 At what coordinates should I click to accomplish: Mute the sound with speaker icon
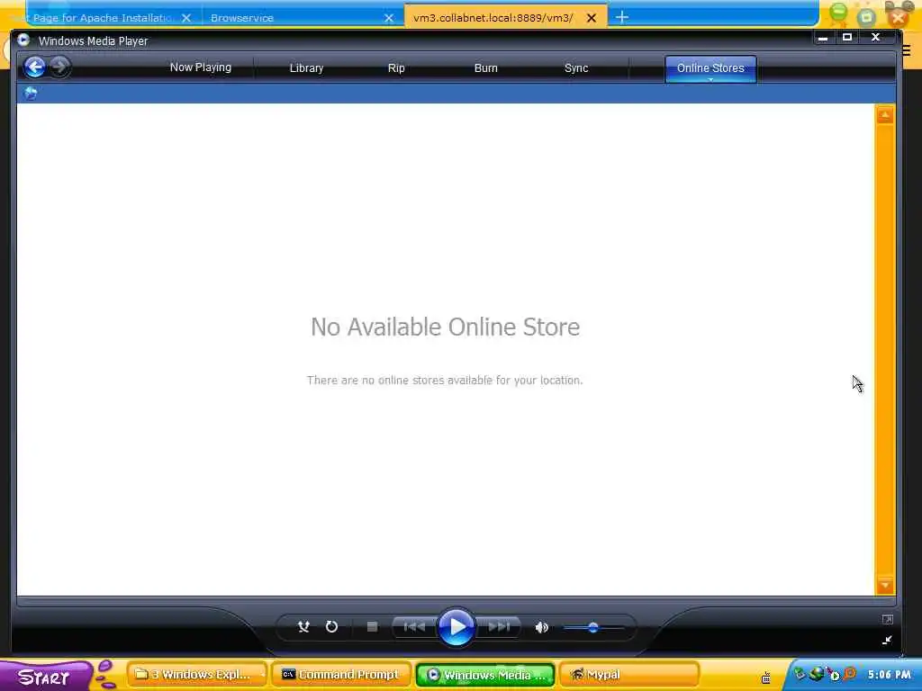point(541,627)
